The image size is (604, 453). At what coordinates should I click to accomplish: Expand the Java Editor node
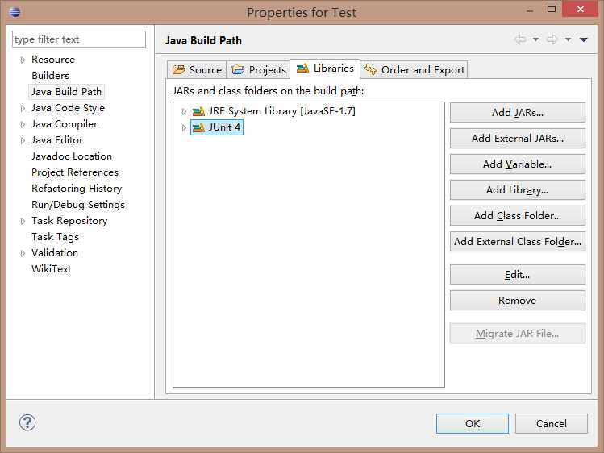[23, 140]
